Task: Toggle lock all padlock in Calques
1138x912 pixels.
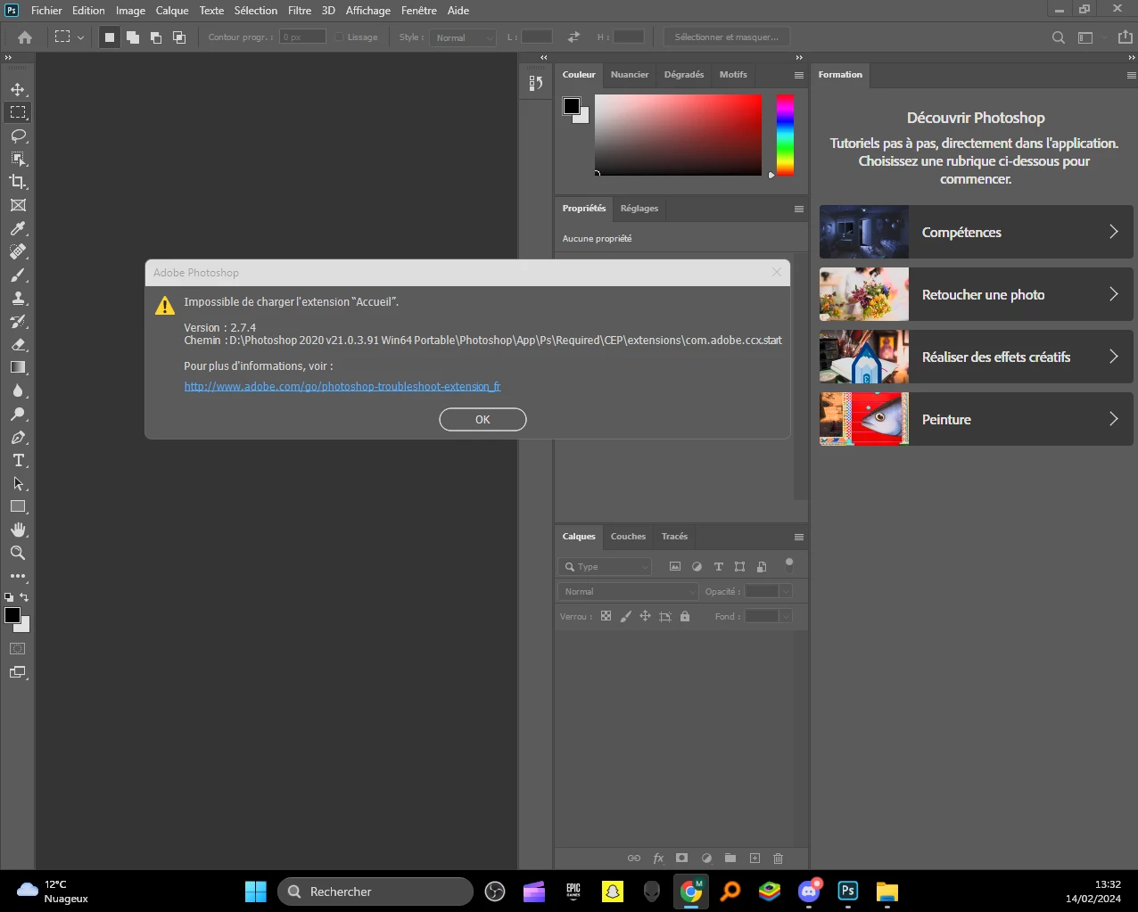Action: (685, 616)
